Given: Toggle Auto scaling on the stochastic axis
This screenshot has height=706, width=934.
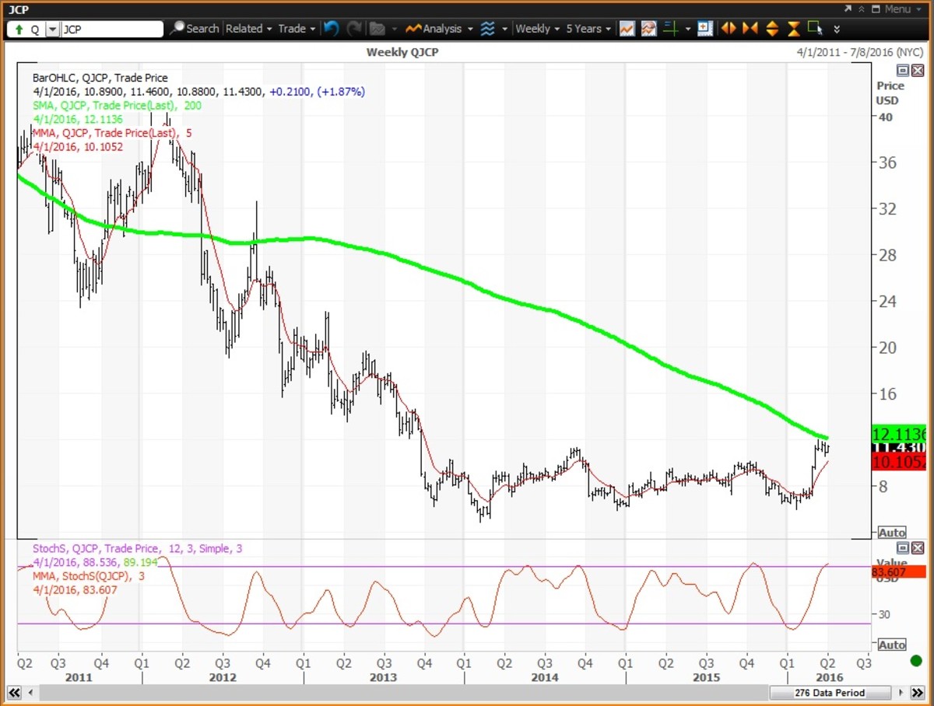Looking at the screenshot, I should pos(891,645).
